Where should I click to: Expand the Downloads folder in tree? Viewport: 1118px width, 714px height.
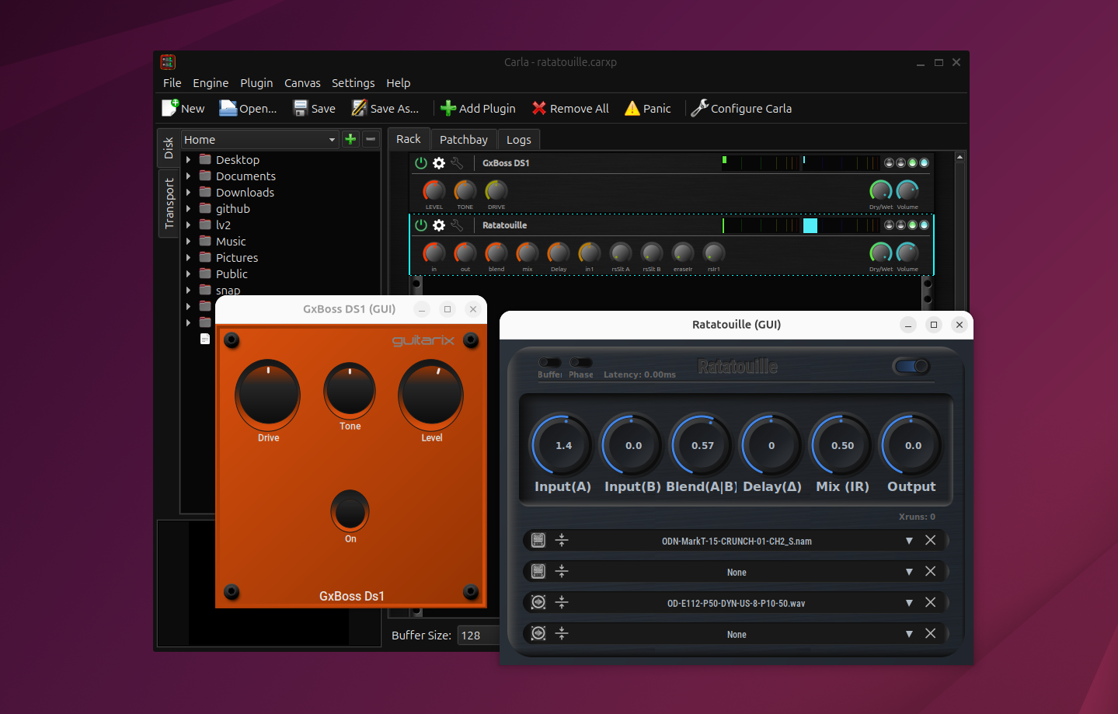coord(189,193)
